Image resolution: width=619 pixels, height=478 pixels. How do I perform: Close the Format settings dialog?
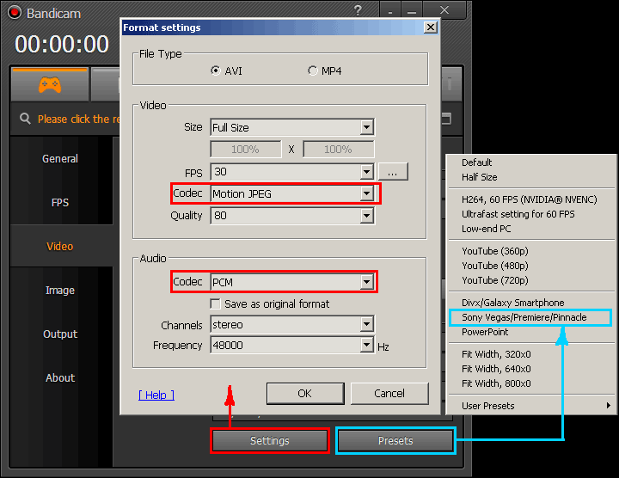click(x=431, y=28)
